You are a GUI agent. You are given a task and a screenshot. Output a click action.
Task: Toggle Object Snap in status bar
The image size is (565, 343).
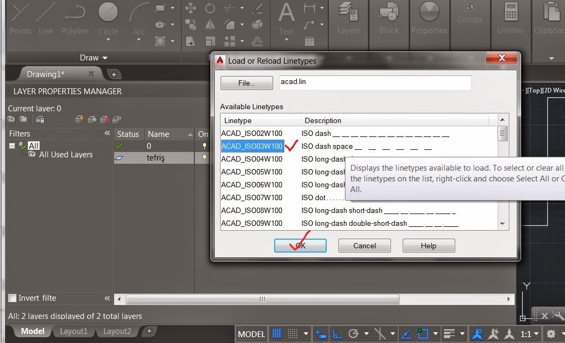click(423, 334)
